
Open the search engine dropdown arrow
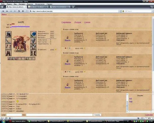coord(152,11)
